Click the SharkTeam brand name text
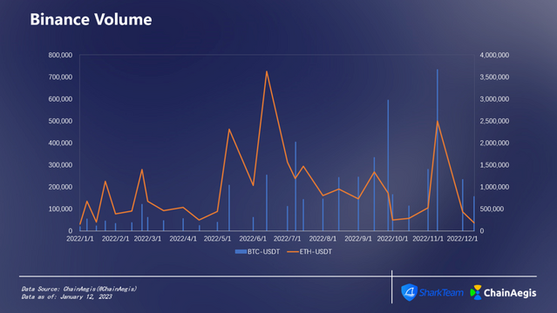The image size is (557, 313). pos(441,293)
